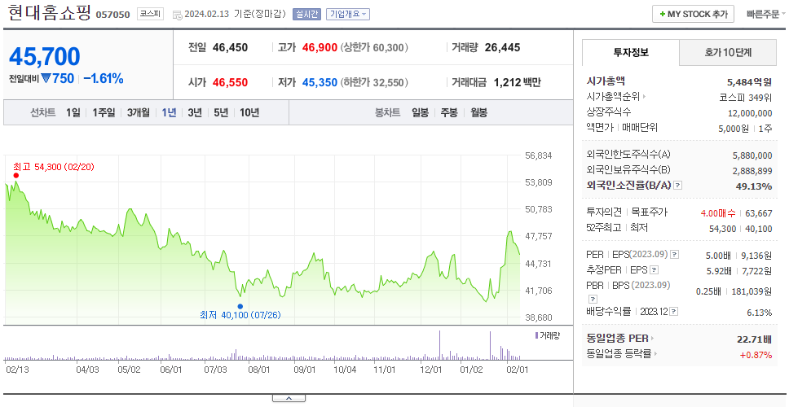Toggle the 실시간 real-time button
The height and width of the screenshot is (407, 789).
(306, 14)
